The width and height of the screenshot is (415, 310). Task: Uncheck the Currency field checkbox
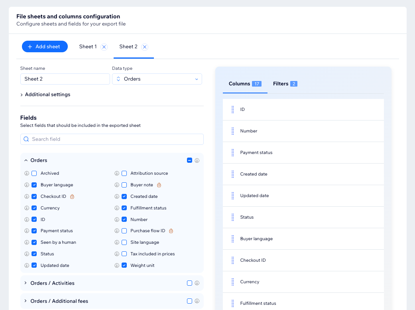[x=34, y=208]
